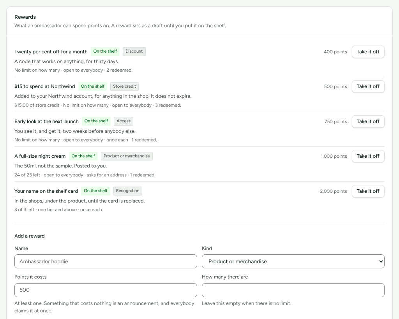Click "The 50ml, not the sample" description
Screen dimensions: 399x319
click(60, 166)
